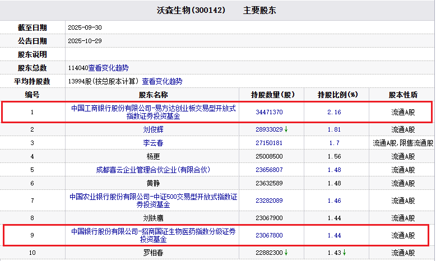
Task: Click green down arrow beside 22882300
Action: coord(286,253)
